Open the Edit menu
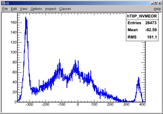Image resolution: width=163 pixels, height=114 pixels. [14, 9]
